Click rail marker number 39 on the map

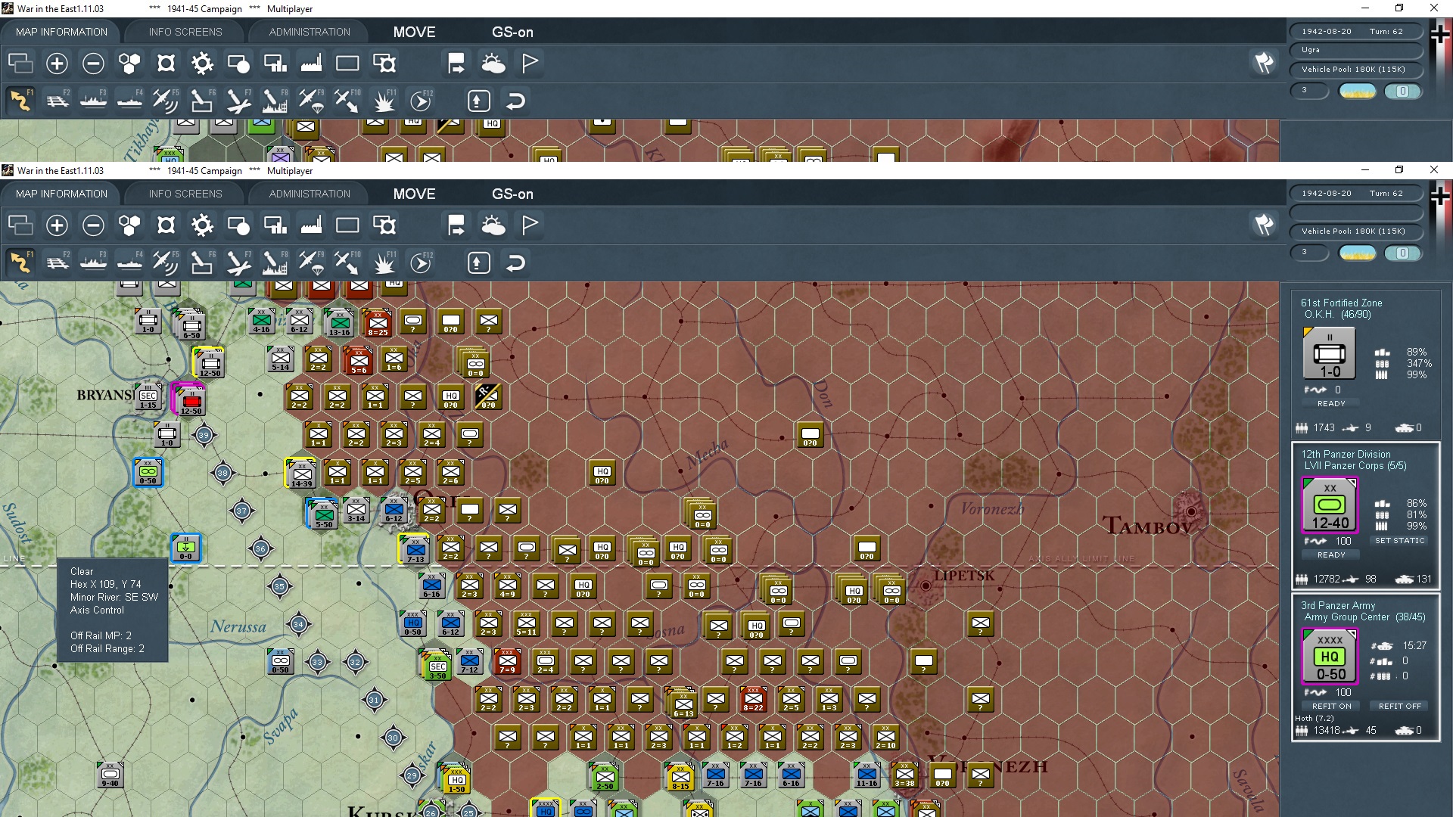tap(204, 435)
